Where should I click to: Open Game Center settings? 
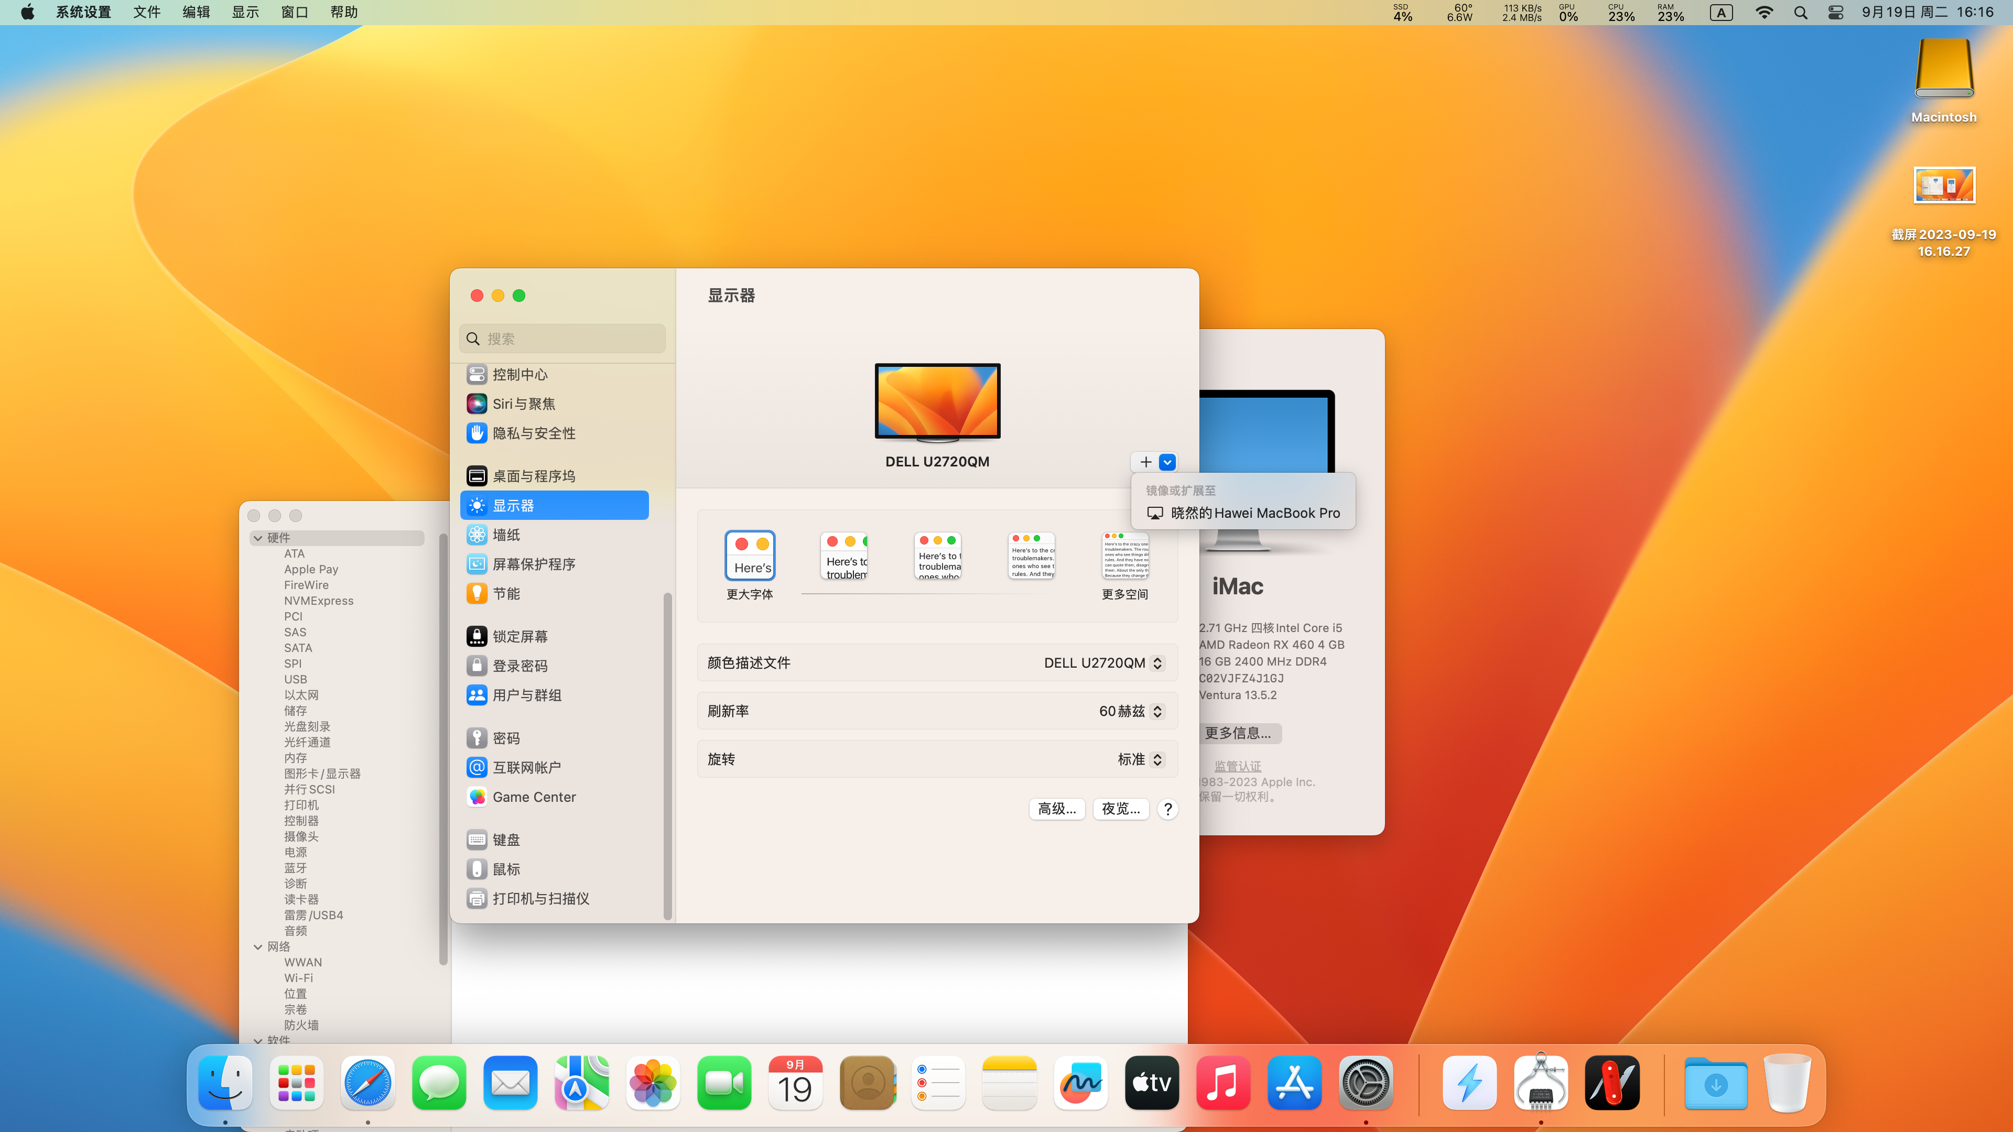click(x=533, y=797)
